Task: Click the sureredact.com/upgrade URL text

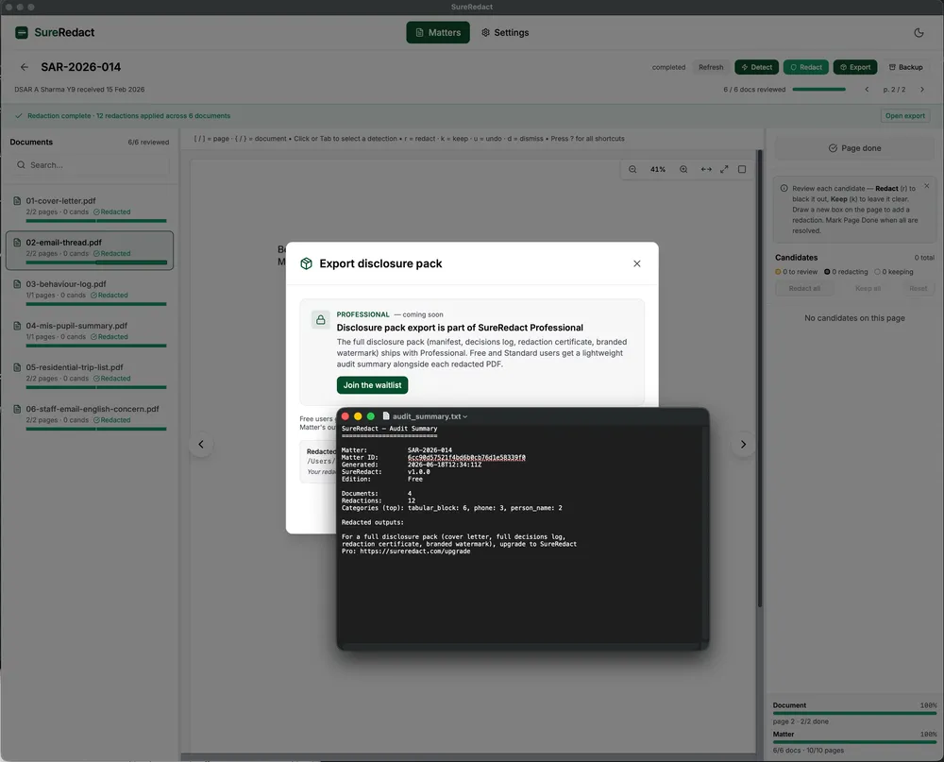Action: (x=414, y=551)
